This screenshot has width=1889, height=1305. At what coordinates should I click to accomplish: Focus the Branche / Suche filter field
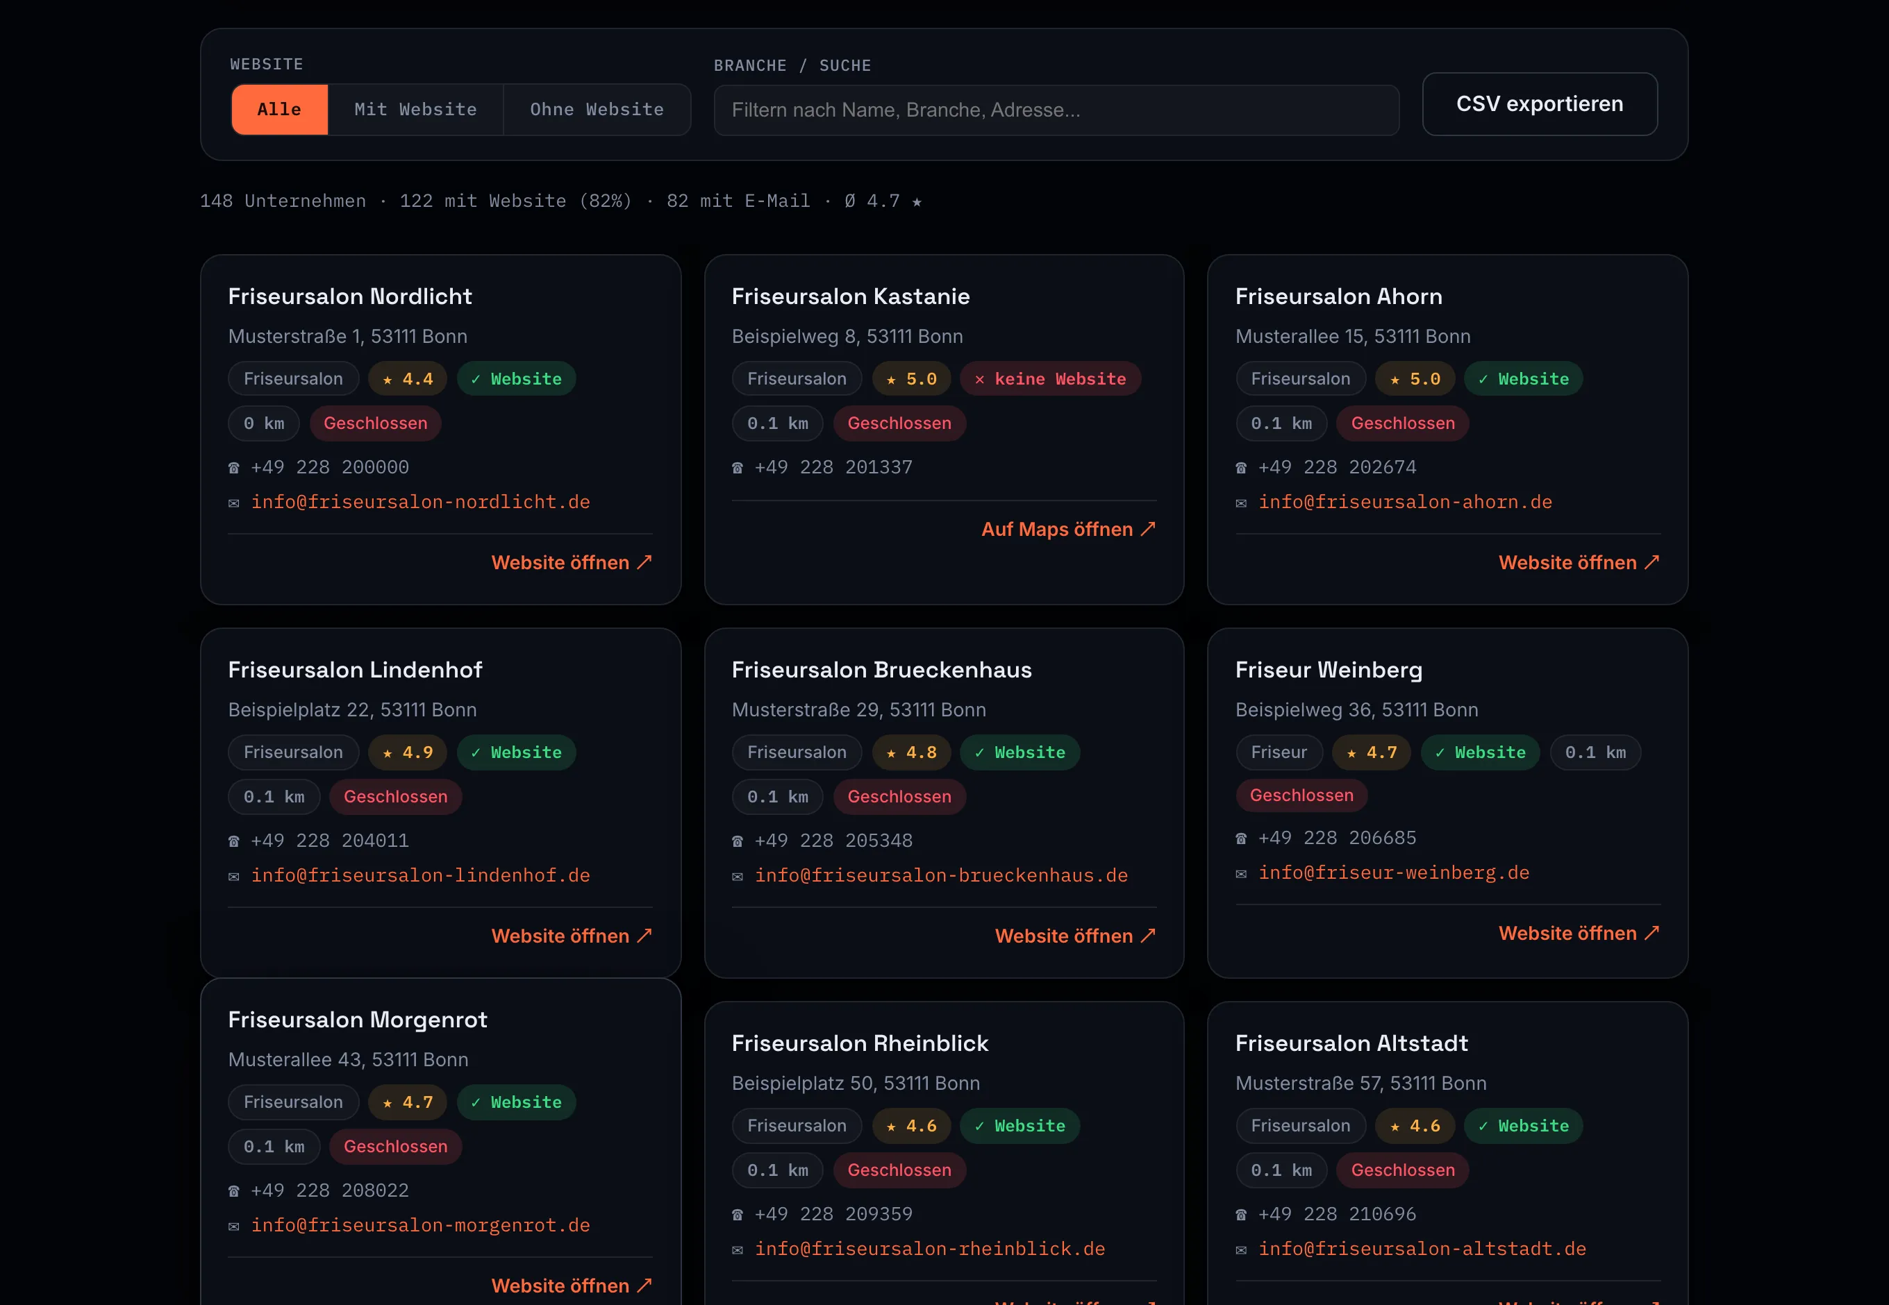click(x=1056, y=110)
